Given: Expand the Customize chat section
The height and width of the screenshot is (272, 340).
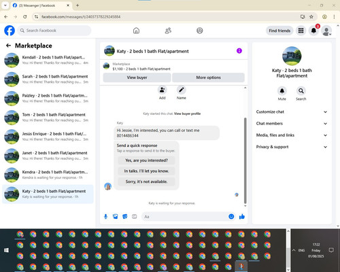Looking at the screenshot, I should coord(292,112).
